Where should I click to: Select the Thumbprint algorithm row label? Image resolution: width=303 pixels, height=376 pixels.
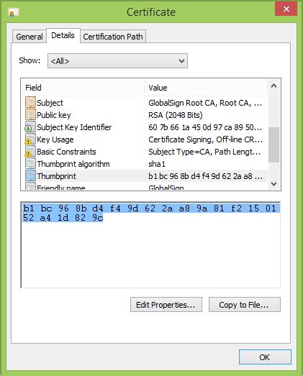(73, 164)
